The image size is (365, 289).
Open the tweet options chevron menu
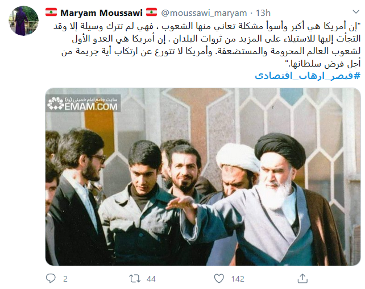point(356,11)
